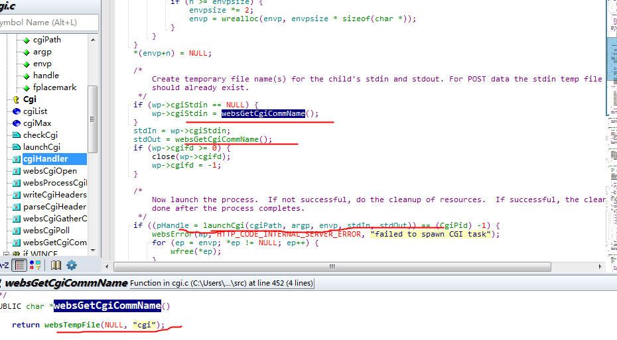Click the struct icon beside Cgi
Viewport: 617px width, 340px height.
(x=16, y=99)
